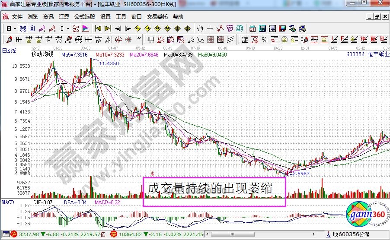Open the 公式选股 menu
This screenshot has width=390, height=240.
click(84, 17)
